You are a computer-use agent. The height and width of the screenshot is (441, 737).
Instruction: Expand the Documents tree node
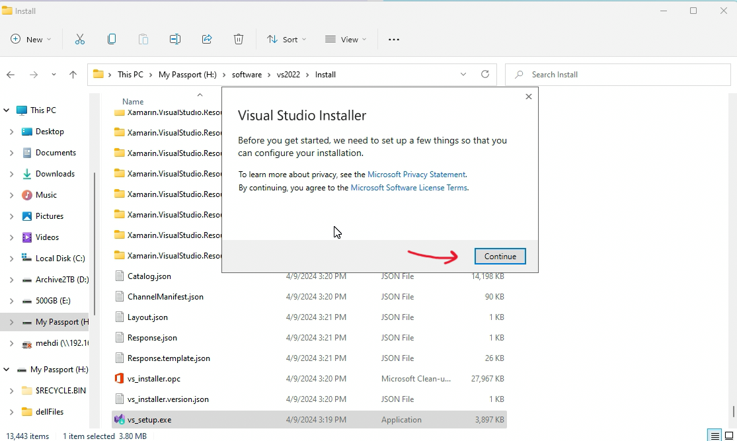click(x=12, y=153)
